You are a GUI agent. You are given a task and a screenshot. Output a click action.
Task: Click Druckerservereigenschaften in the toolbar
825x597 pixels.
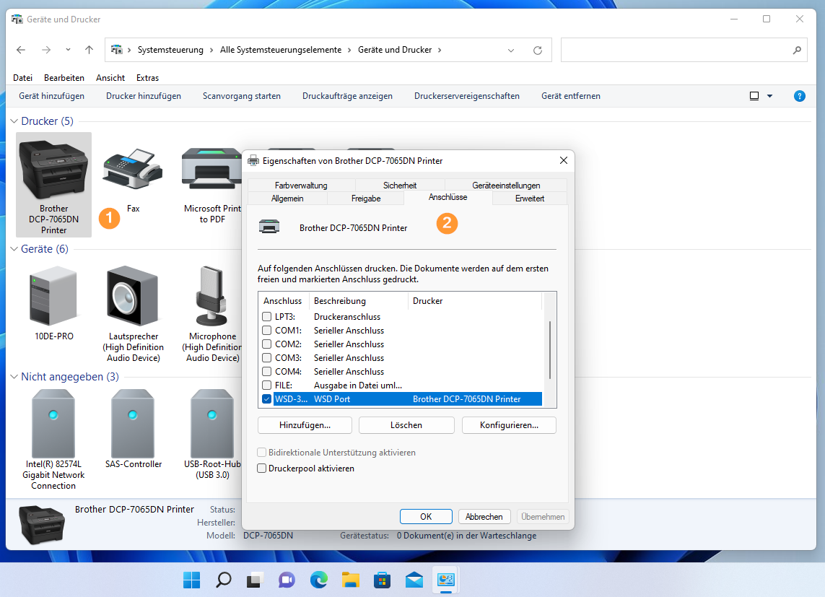click(467, 96)
